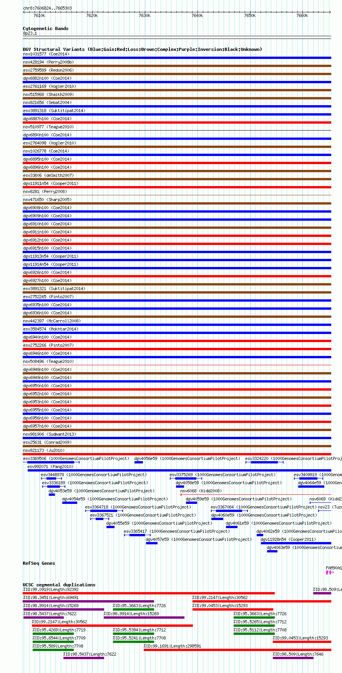Click the FAM90A1 gene glyph in RefSeq Genes
Viewport: 342px width, 673px height.
(x=329, y=572)
